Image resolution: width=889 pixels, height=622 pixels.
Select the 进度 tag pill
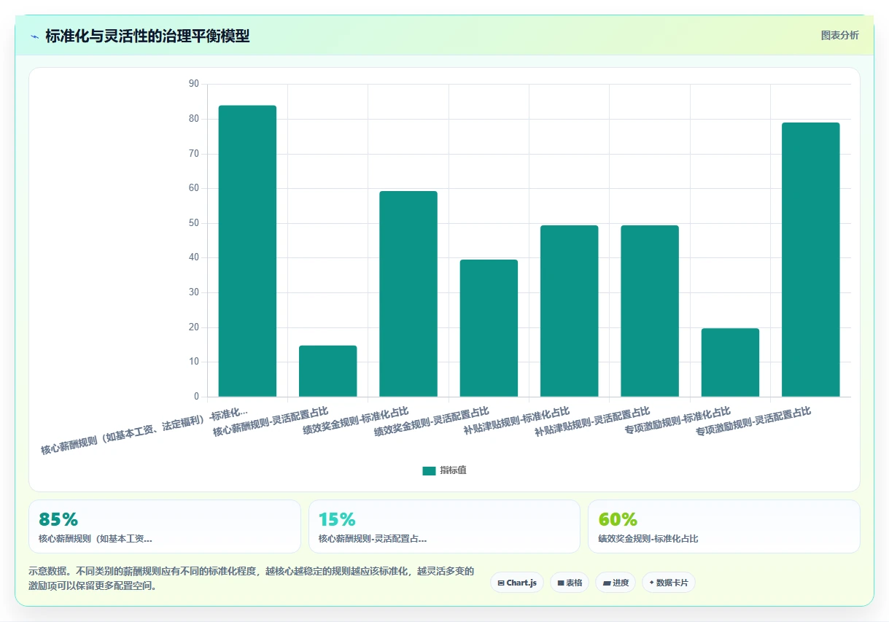tap(616, 583)
